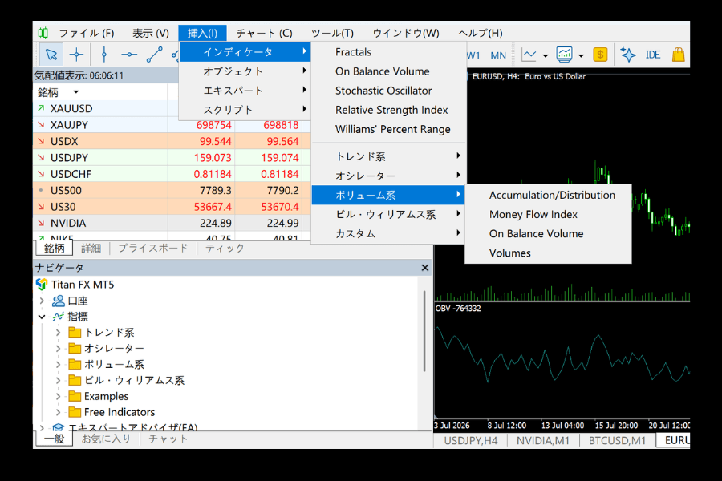Click the USDJPY down-arrow icon
The width and height of the screenshot is (722, 481).
point(41,157)
